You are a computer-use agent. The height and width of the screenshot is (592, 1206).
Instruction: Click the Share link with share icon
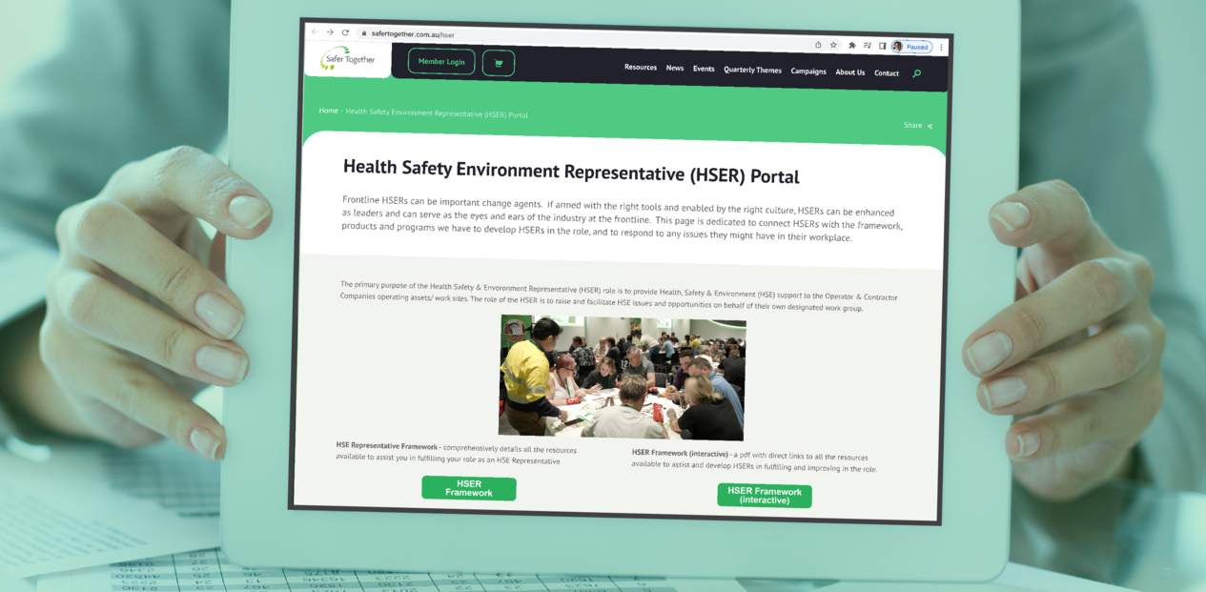tap(918, 125)
